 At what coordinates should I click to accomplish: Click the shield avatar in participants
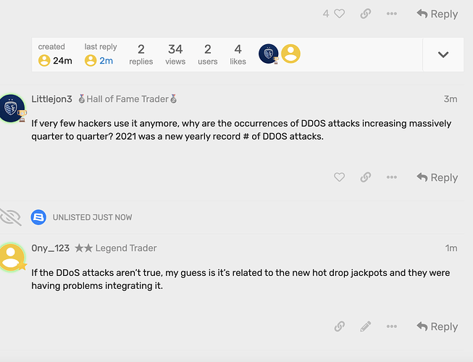tap(269, 54)
